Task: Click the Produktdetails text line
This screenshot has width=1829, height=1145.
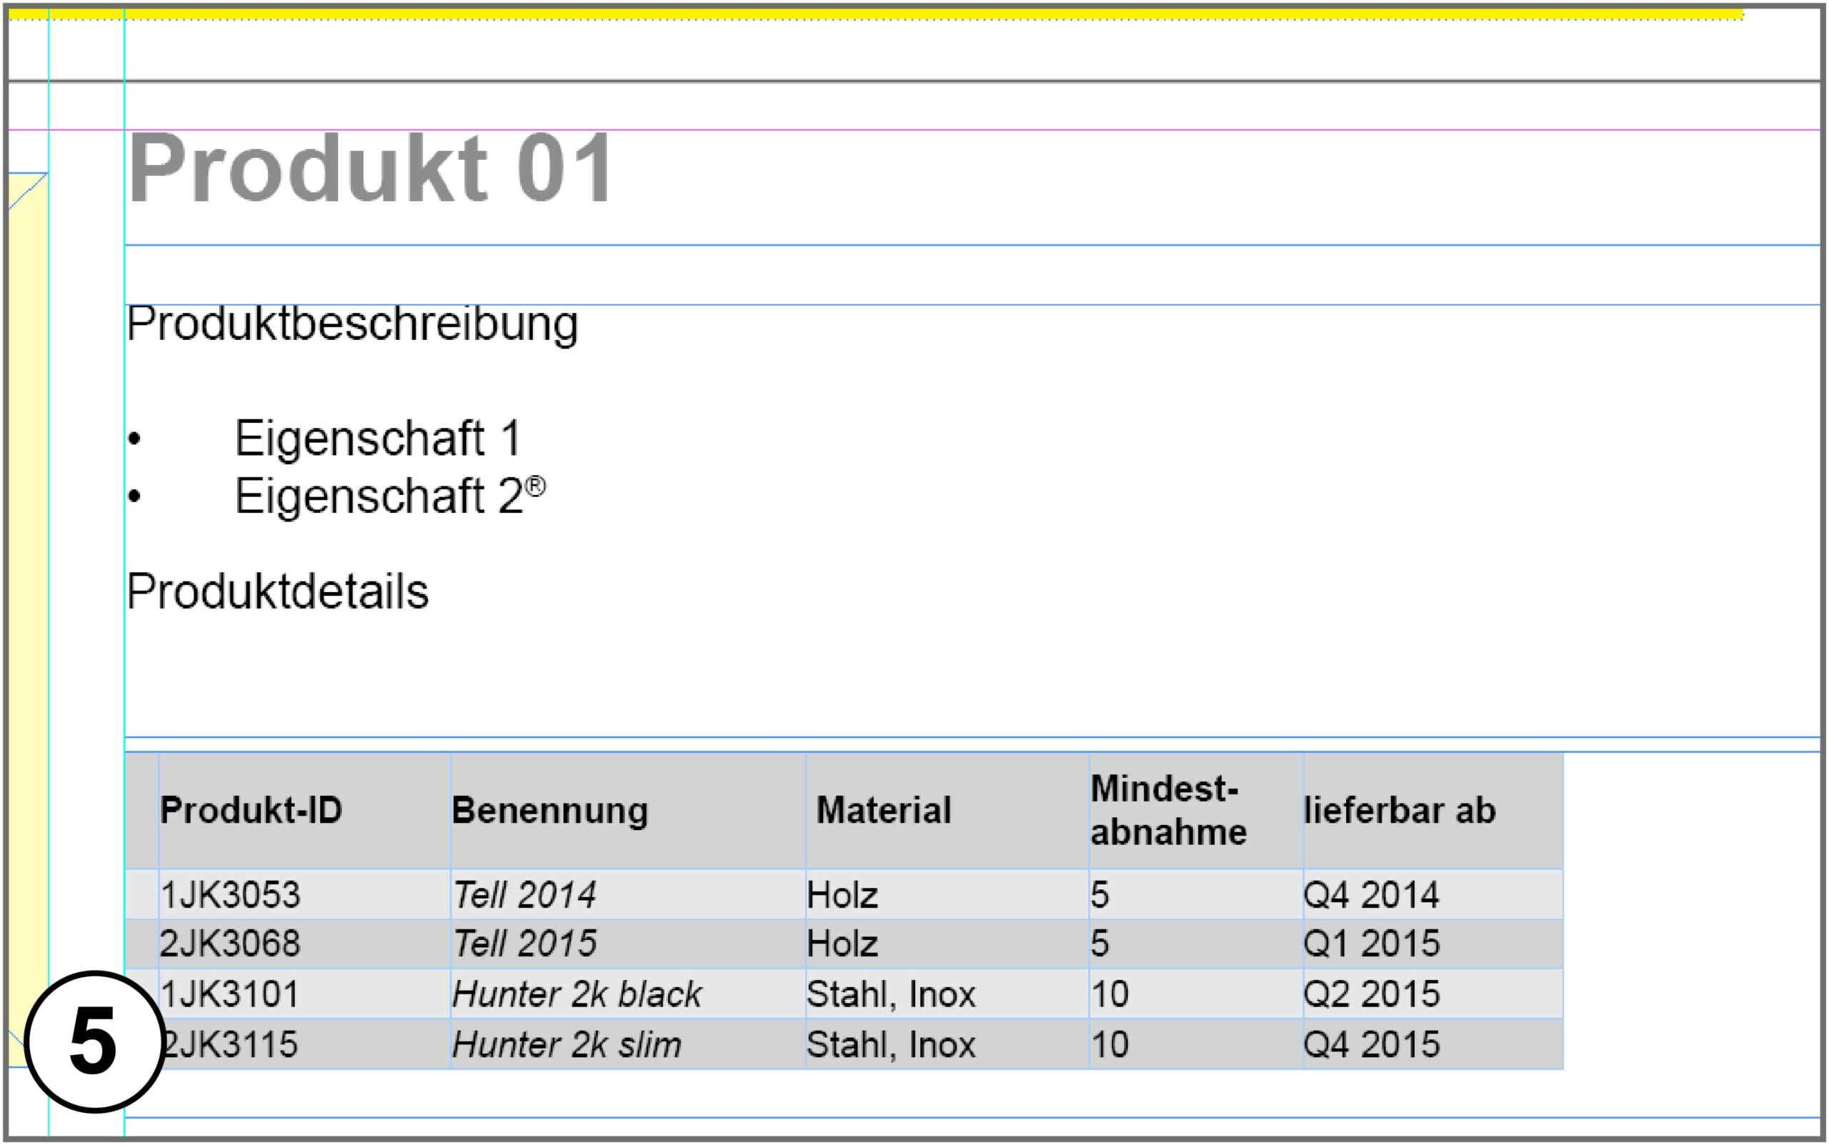Action: point(277,591)
